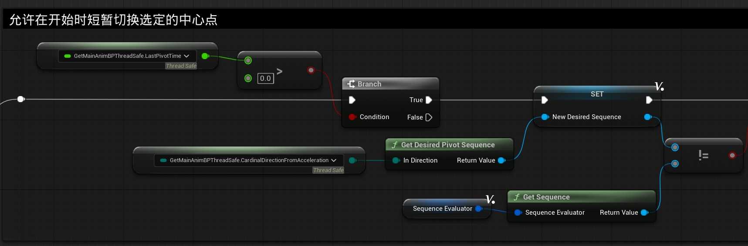Click the New Desired Sequence input pin on SET
The height and width of the screenshot is (246, 748).
[x=545, y=117]
